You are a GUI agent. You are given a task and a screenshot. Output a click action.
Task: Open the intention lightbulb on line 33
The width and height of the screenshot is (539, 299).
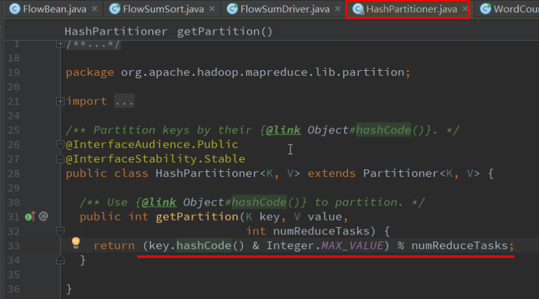click(76, 243)
